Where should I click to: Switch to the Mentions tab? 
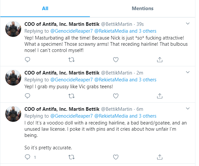click(143, 8)
